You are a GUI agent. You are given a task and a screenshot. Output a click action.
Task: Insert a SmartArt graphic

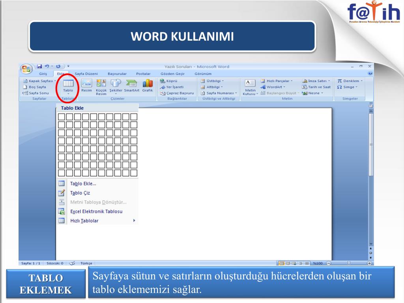132,86
